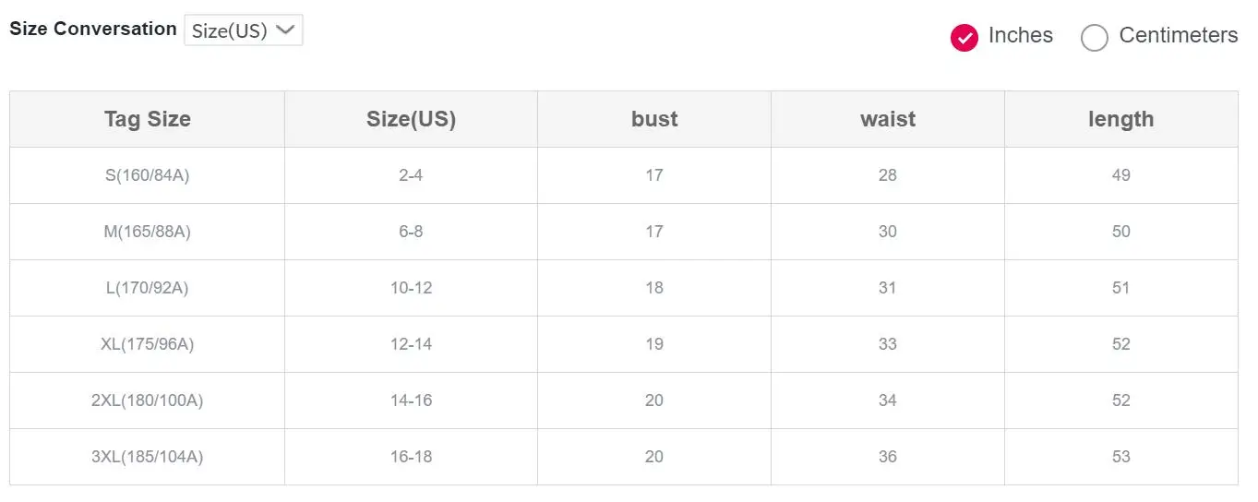The height and width of the screenshot is (502, 1258).
Task: Select the 2XL(180/100A) tag size cell
Action: tap(148, 400)
